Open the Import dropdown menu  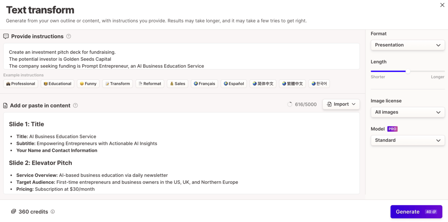click(x=341, y=104)
